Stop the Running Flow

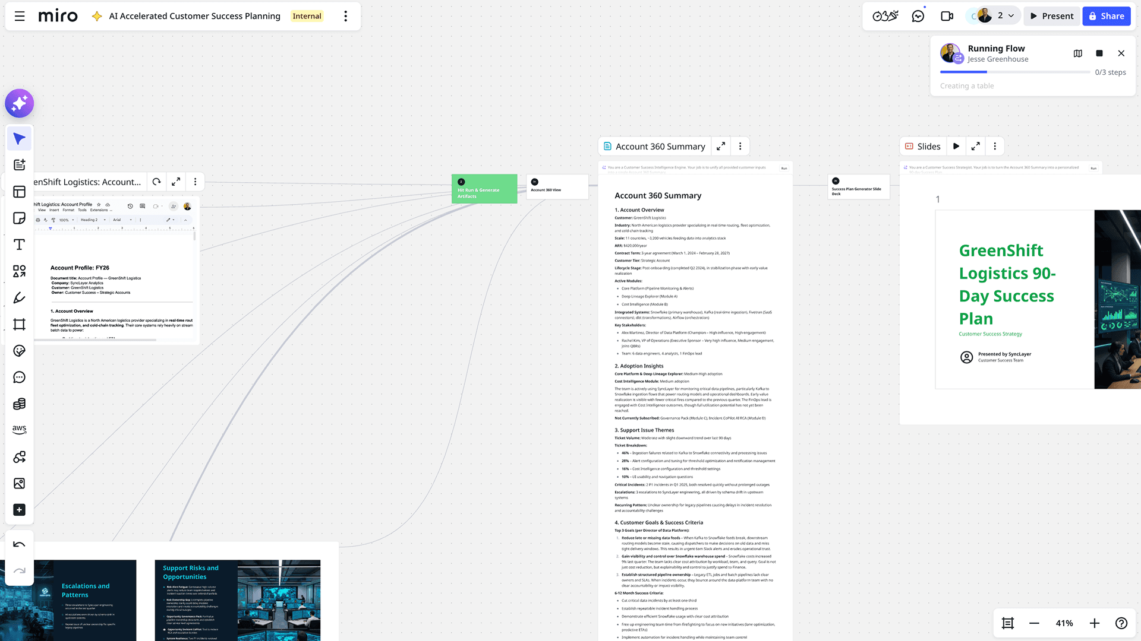1099,53
